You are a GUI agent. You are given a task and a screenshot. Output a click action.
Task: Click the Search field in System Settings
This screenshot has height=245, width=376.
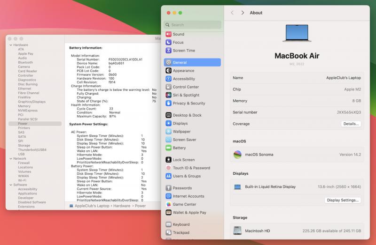[192, 25]
